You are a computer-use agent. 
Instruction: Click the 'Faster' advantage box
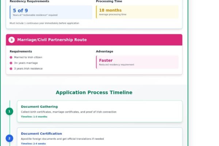coord(137,62)
